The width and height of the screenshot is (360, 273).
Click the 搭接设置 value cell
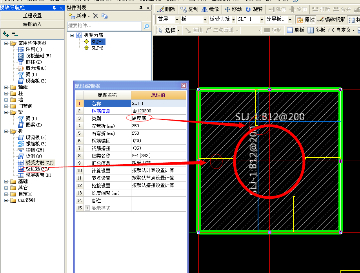tap(159, 185)
